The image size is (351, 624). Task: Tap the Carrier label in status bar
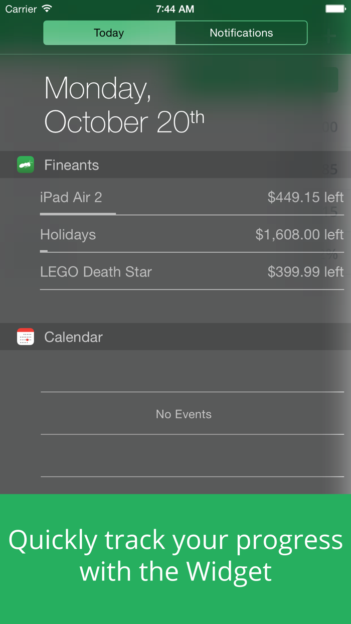pyautogui.click(x=21, y=9)
